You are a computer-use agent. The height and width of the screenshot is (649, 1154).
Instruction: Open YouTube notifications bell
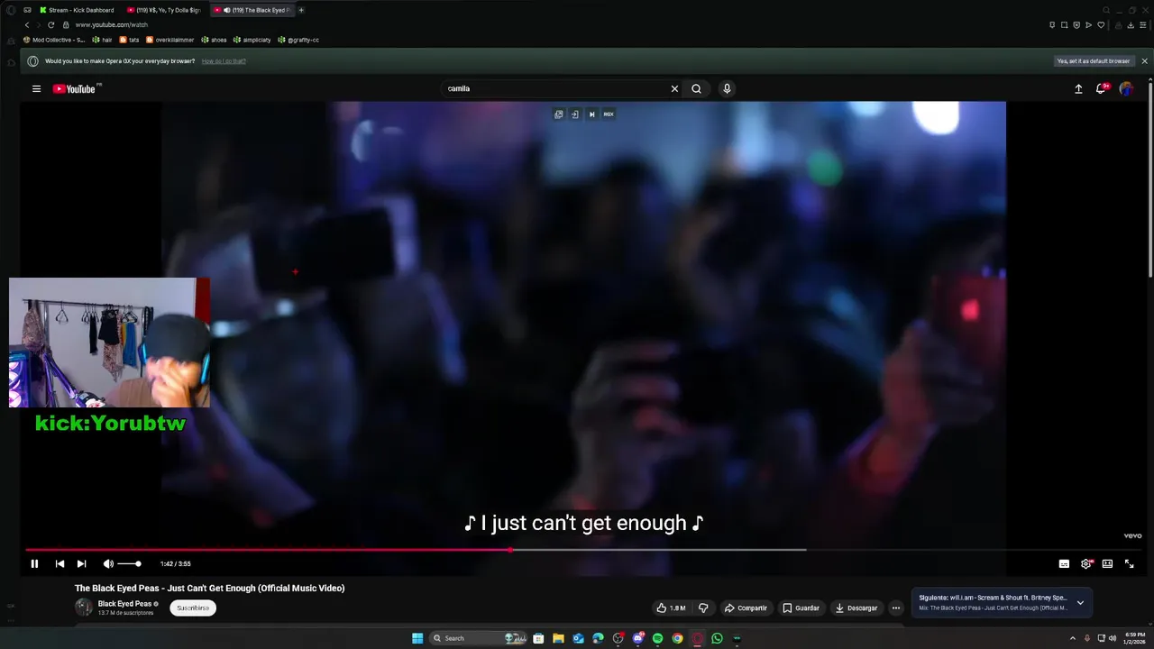click(x=1101, y=88)
